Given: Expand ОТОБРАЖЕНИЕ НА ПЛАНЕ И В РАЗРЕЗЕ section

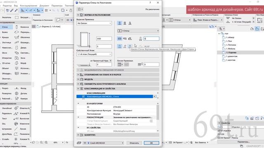Looking at the screenshot, I should coord(118,74).
